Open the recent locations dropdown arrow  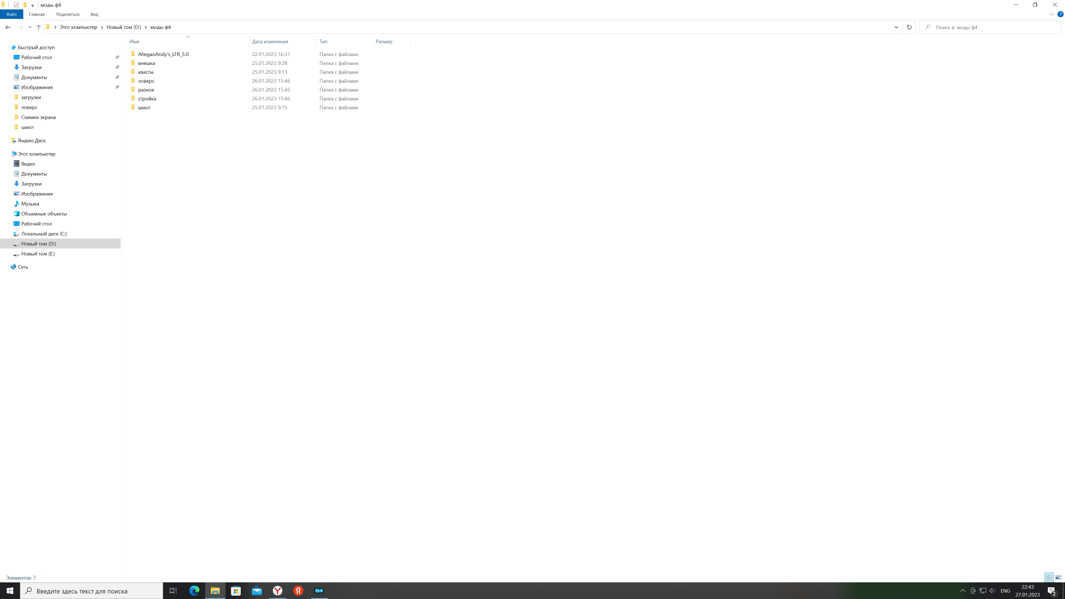pyautogui.click(x=30, y=27)
